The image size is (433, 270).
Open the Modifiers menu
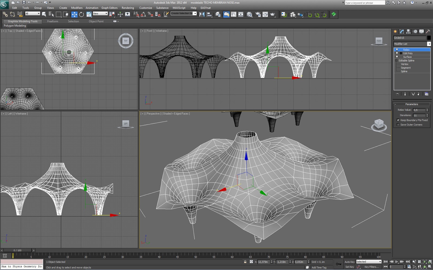pyautogui.click(x=77, y=8)
